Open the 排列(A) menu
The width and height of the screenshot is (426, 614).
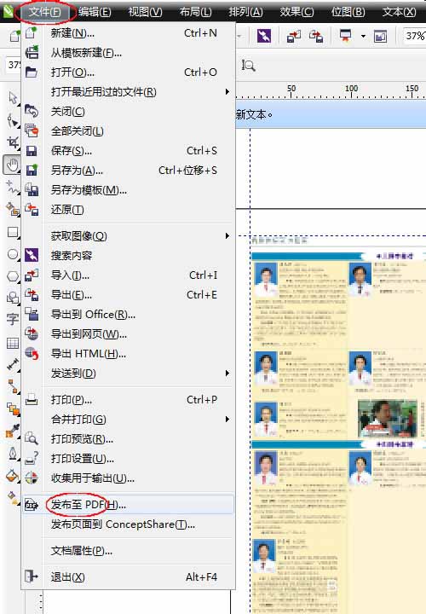pos(245,12)
